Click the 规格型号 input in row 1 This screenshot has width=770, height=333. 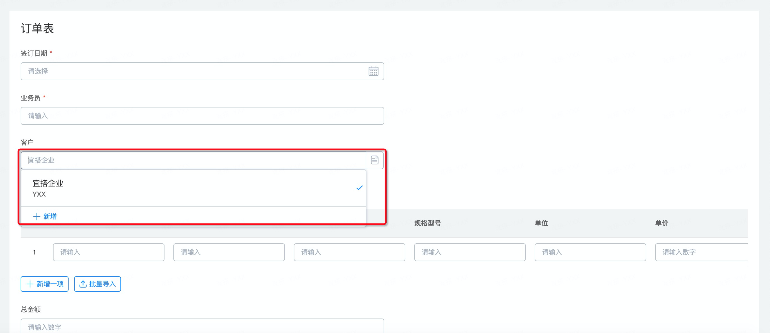469,252
